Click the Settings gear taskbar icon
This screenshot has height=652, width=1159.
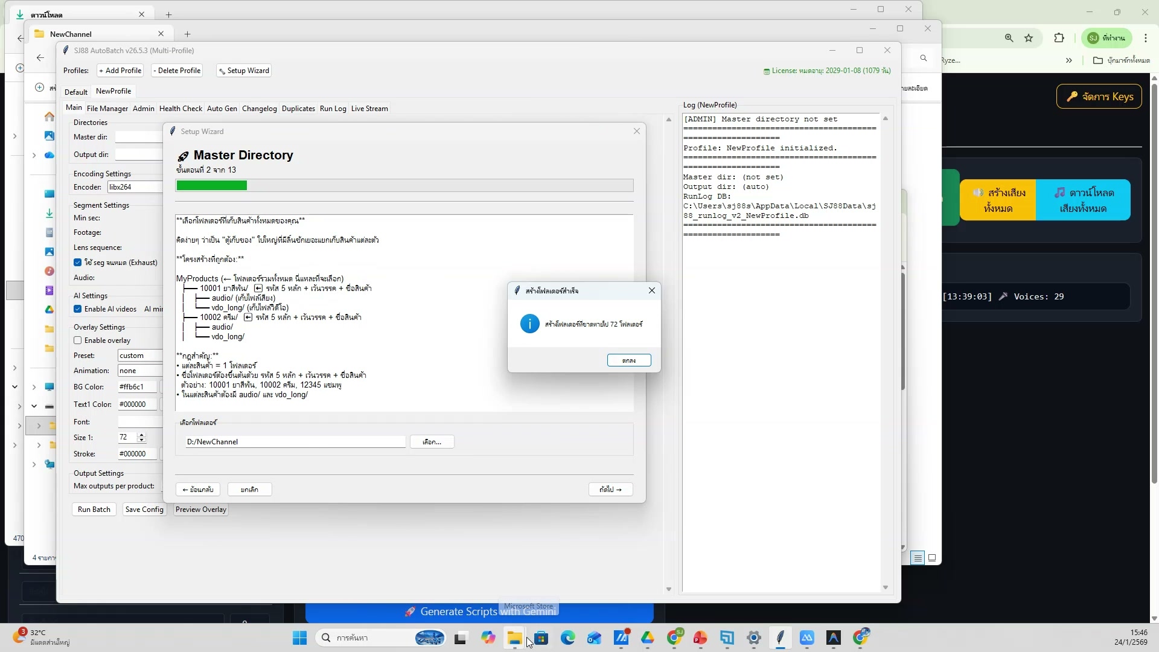pyautogui.click(x=754, y=638)
